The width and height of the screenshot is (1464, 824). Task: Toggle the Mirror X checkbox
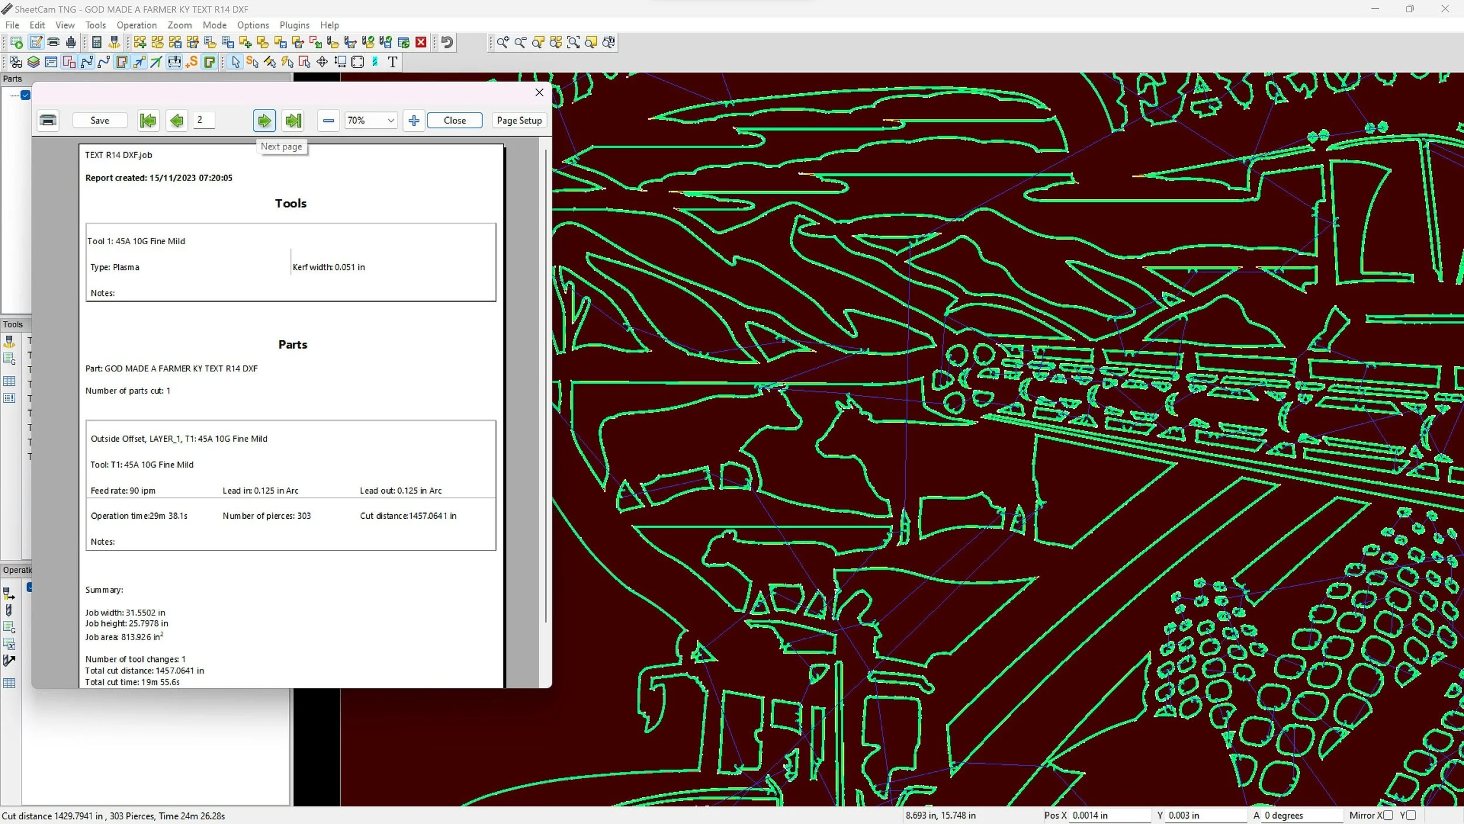(x=1388, y=815)
